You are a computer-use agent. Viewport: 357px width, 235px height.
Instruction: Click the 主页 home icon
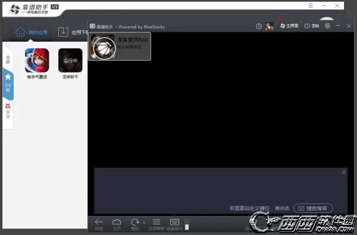click(117, 224)
